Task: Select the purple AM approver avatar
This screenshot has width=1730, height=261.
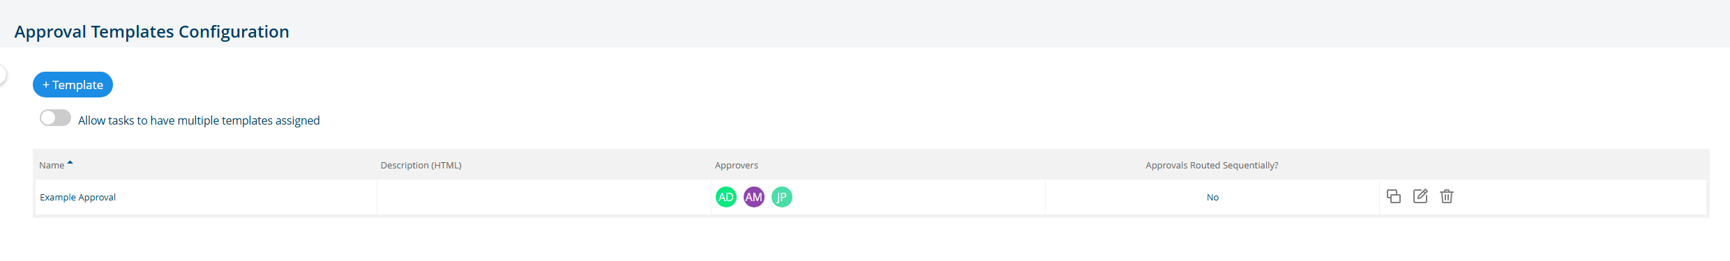Action: 754,197
